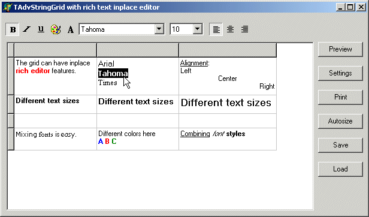Screen dimensions: 369x217
Task: Click inside the Tahoma font name field
Action: 117,29
